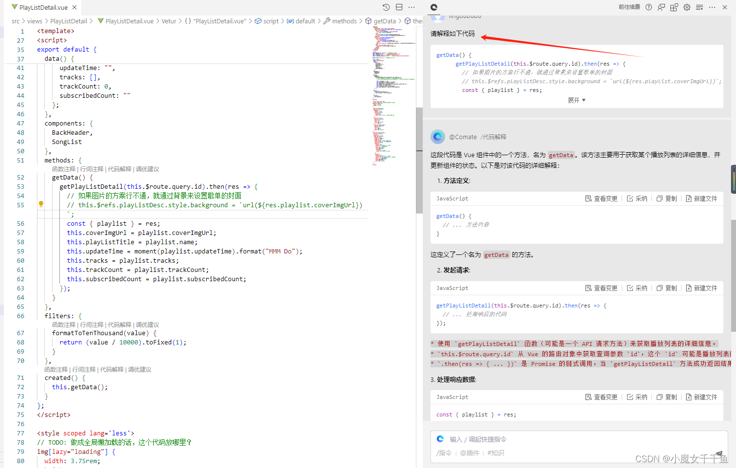Copy the const playlist code block

666,397
